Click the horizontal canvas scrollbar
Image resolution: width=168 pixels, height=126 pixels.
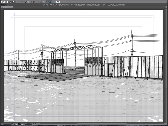click(x=102, y=124)
